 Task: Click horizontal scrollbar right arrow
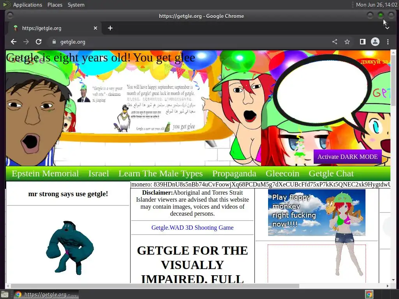point(387,286)
